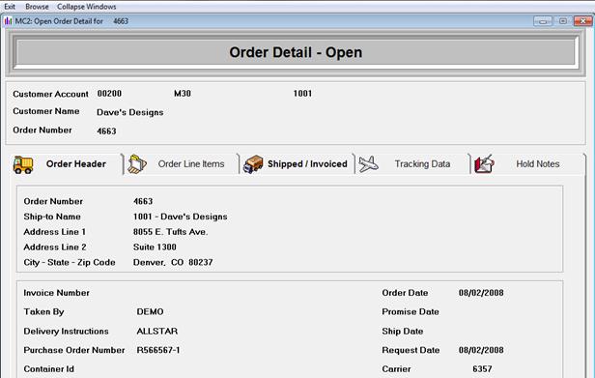This screenshot has height=378, width=595.
Task: Open the Tracking Data tab
Action: (x=422, y=164)
